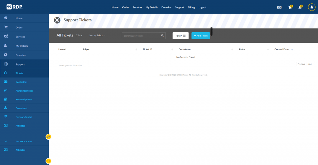This screenshot has height=165, width=318.
Task: Sort the table by Status column
Action: 242,50
